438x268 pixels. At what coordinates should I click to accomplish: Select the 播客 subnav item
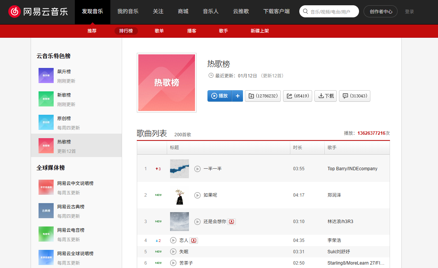[192, 31]
